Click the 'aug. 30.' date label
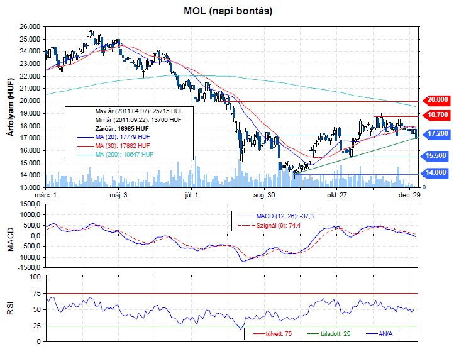The height and width of the screenshot is (349, 454). (x=265, y=195)
